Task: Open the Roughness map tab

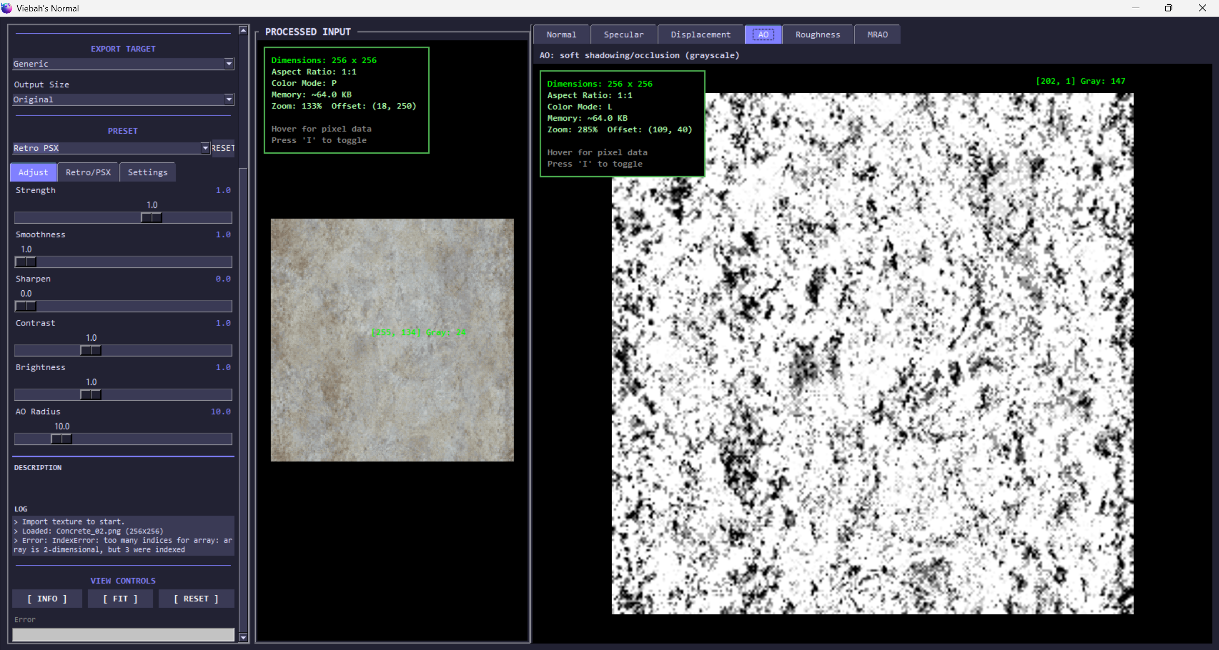Action: (x=817, y=34)
